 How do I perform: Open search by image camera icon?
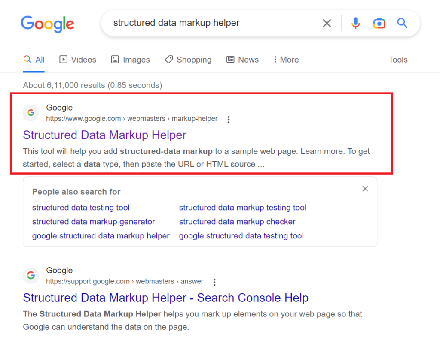(379, 23)
